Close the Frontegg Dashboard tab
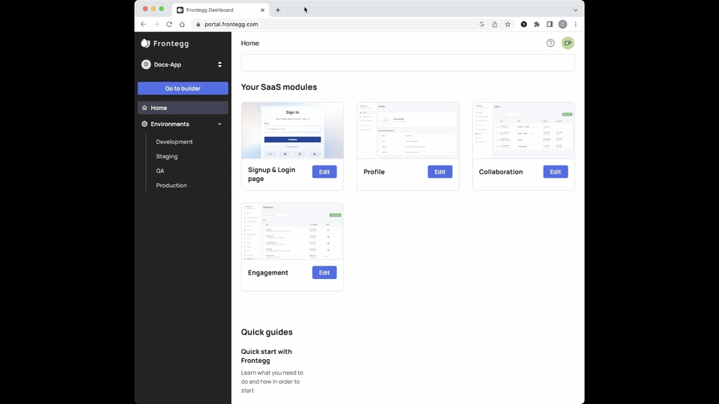The height and width of the screenshot is (404, 719). point(262,10)
